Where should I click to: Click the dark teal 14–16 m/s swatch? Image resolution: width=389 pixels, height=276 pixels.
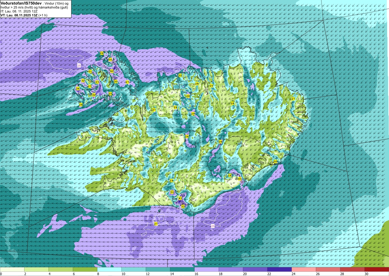182,269
